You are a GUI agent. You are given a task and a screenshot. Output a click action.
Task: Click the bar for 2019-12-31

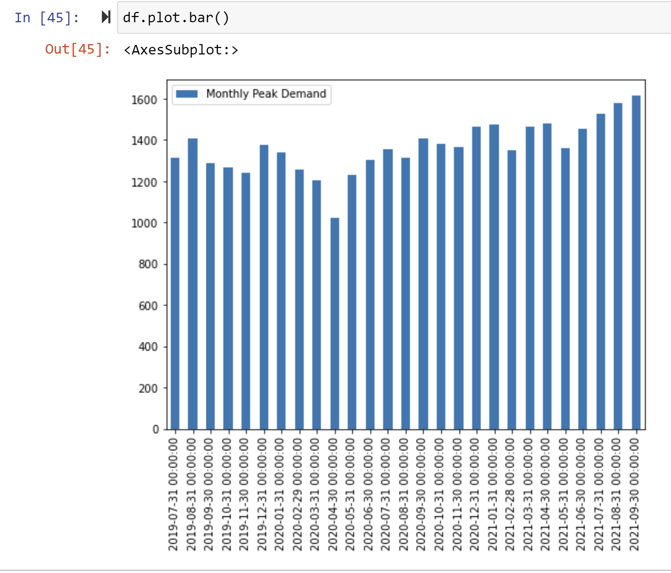pos(264,287)
